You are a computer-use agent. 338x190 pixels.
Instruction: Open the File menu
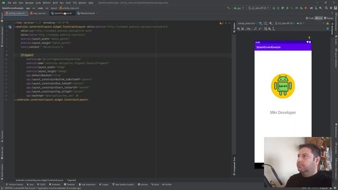(x=10, y=3)
